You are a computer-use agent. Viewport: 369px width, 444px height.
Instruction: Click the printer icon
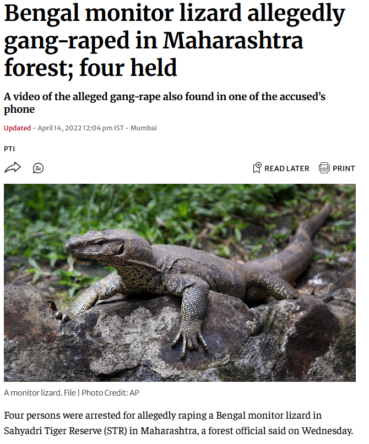tap(324, 168)
